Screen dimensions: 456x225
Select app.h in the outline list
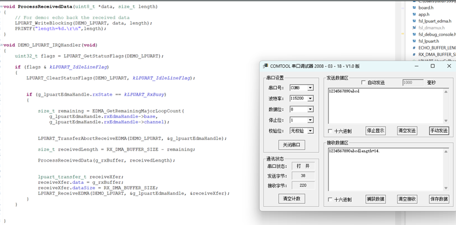424,14
